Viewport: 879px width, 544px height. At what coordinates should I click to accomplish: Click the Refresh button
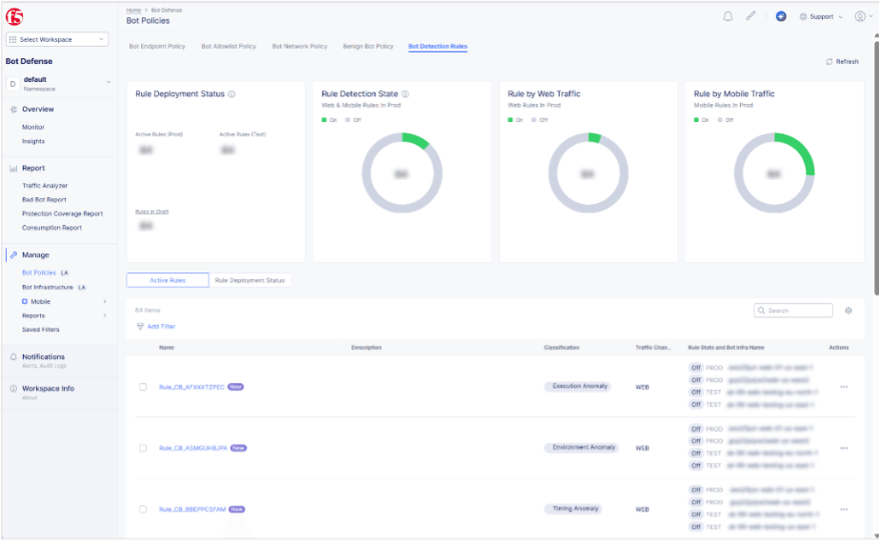(842, 62)
